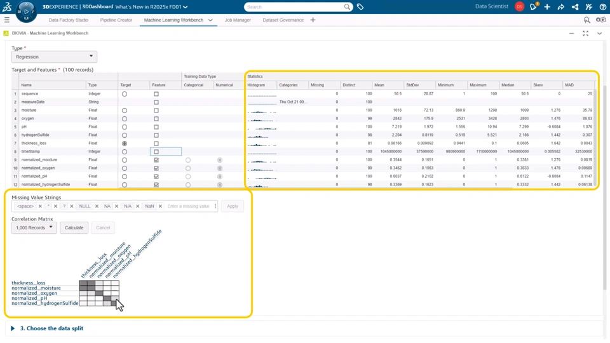The image size is (610, 343).
Task: Switch to Job Manager tab
Action: [238, 20]
